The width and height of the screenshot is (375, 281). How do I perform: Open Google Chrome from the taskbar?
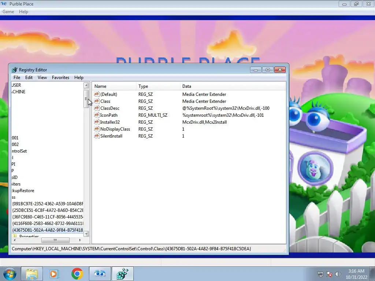tap(77, 274)
